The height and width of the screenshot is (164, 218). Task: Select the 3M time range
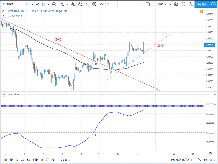click(x=23, y=160)
